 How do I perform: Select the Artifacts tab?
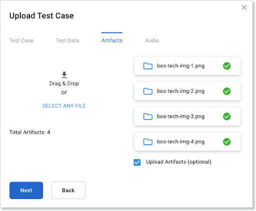(112, 40)
